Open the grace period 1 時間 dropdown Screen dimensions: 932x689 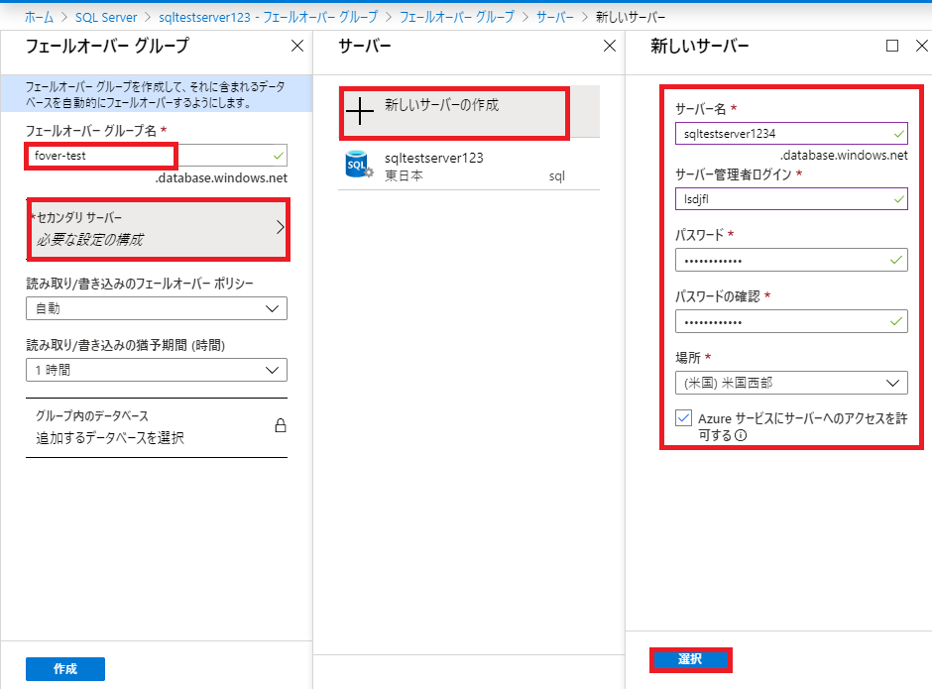click(x=157, y=370)
